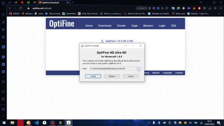224x126 pixels.
Task: Open the Mixamo bookmark
Action: 27,14
